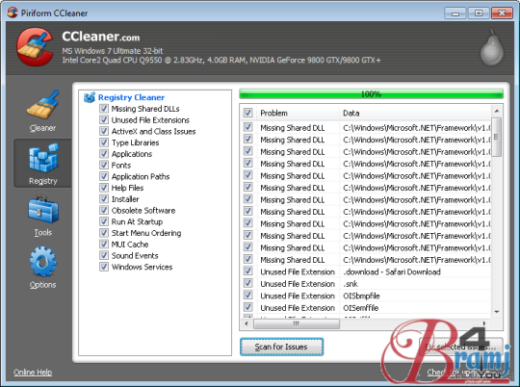Uncheck Start Menu Ordering option
Screen dimensions: 520x387
click(x=104, y=232)
